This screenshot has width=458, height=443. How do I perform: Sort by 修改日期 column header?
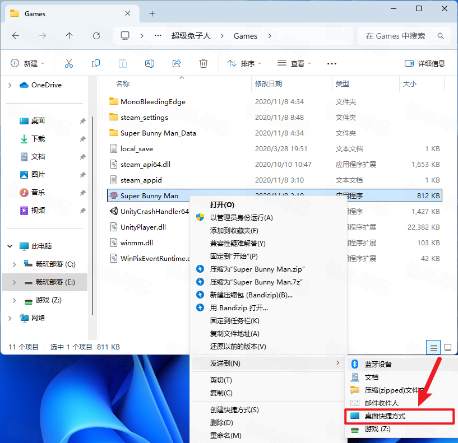click(x=269, y=84)
